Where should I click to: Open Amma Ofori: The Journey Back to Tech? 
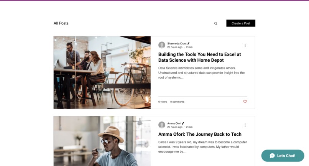click(x=200, y=134)
